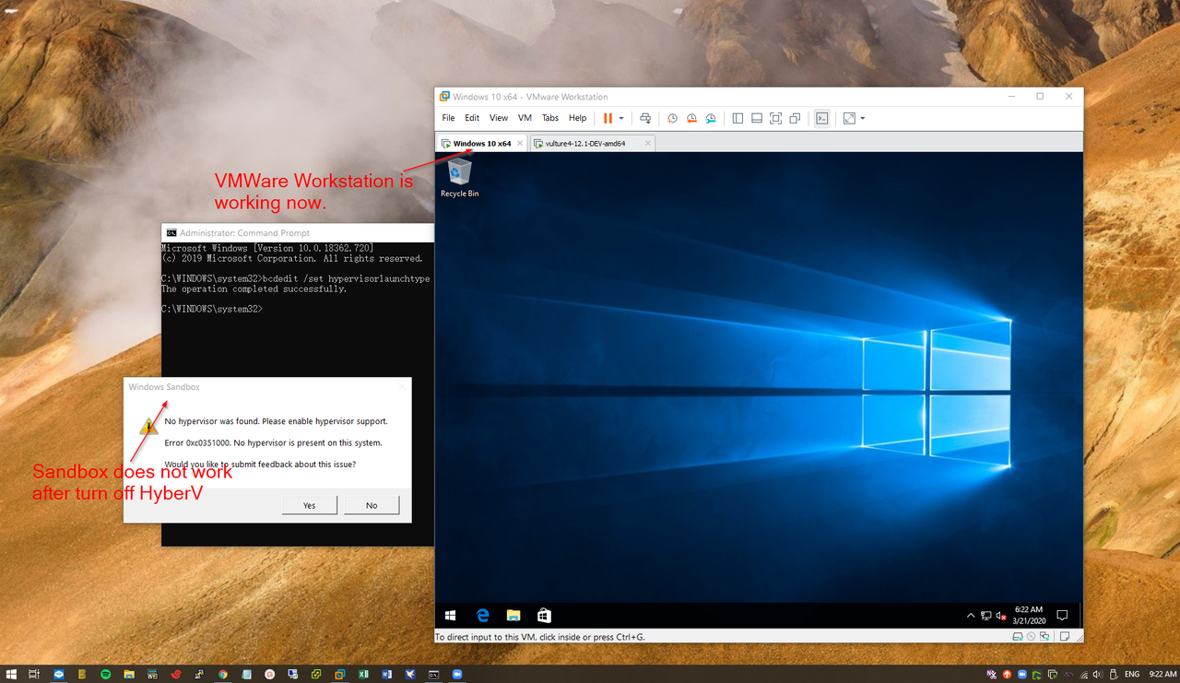1180x683 pixels.
Task: Click the Command Prompt title bar
Action: 298,233
